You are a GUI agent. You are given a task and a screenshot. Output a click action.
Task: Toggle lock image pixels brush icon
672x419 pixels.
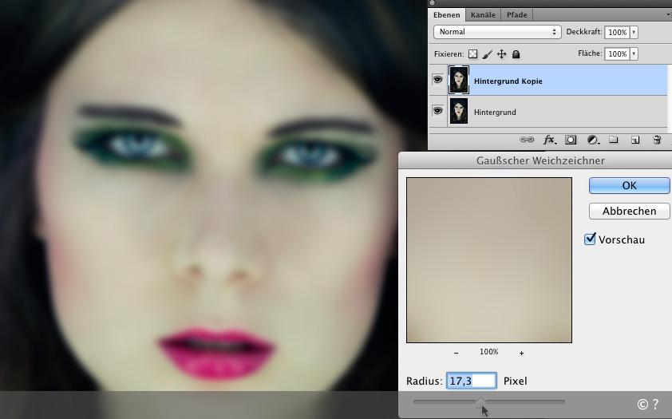point(488,54)
